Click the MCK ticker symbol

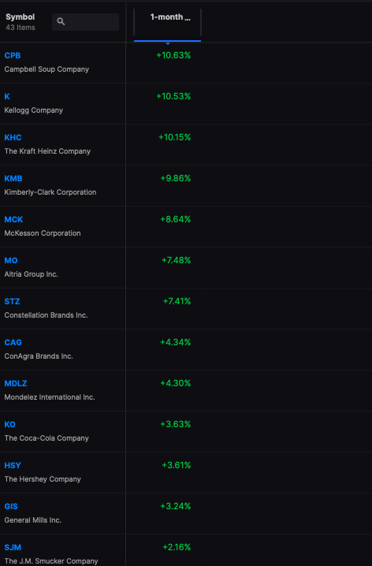coord(13,219)
